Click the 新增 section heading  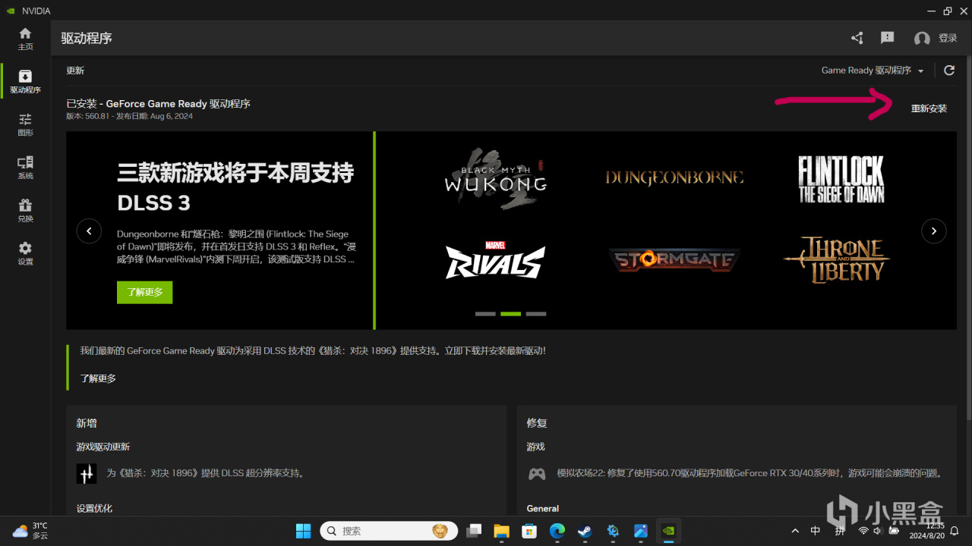87,423
